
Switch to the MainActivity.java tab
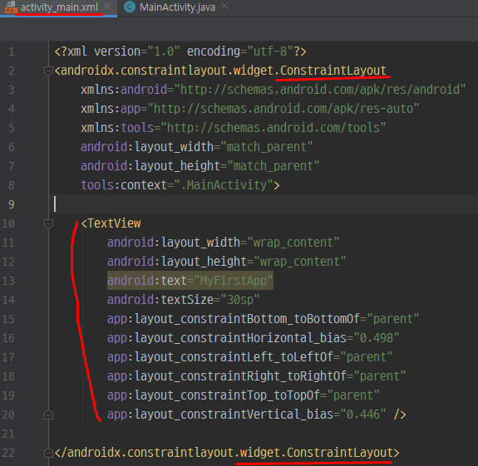point(177,7)
